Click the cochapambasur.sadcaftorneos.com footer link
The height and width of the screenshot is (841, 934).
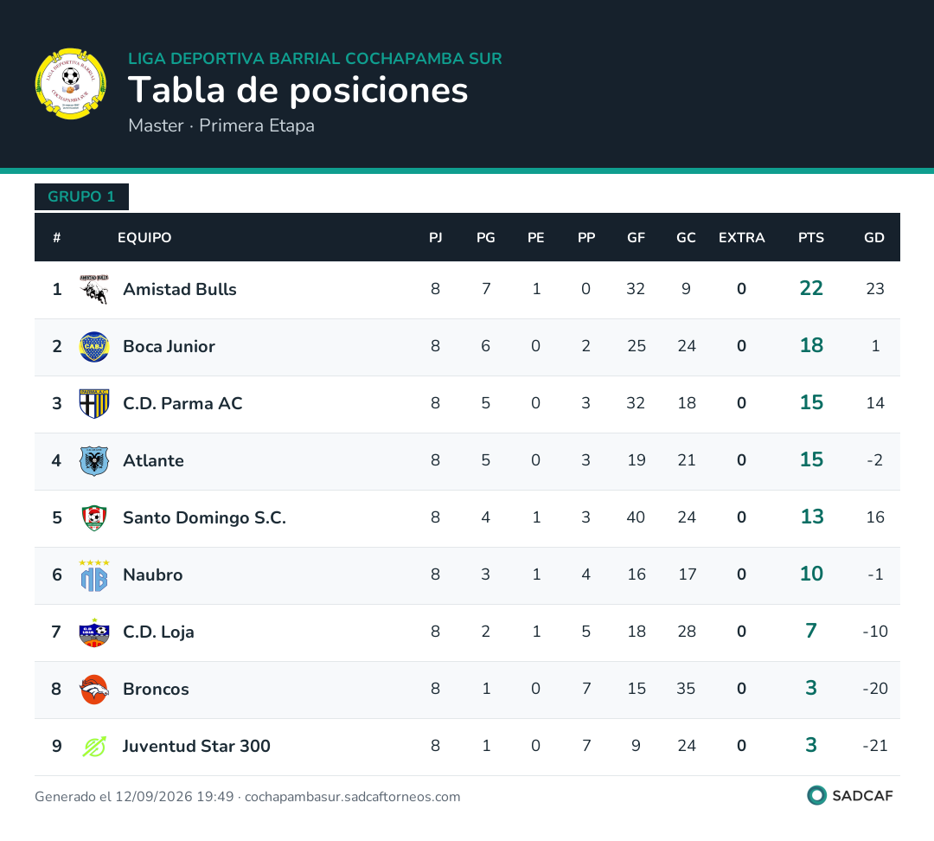coord(352,797)
